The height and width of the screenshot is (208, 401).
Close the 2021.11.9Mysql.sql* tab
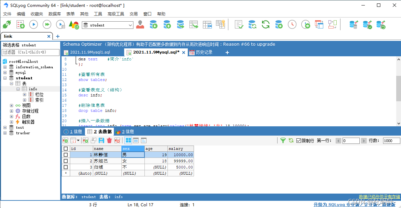[x=183, y=52]
